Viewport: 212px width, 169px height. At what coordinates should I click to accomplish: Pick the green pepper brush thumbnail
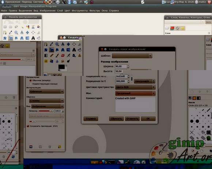[x=209, y=138]
